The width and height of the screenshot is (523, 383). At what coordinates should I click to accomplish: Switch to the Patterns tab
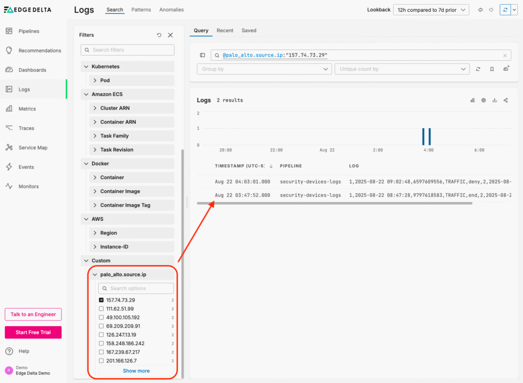[141, 10]
